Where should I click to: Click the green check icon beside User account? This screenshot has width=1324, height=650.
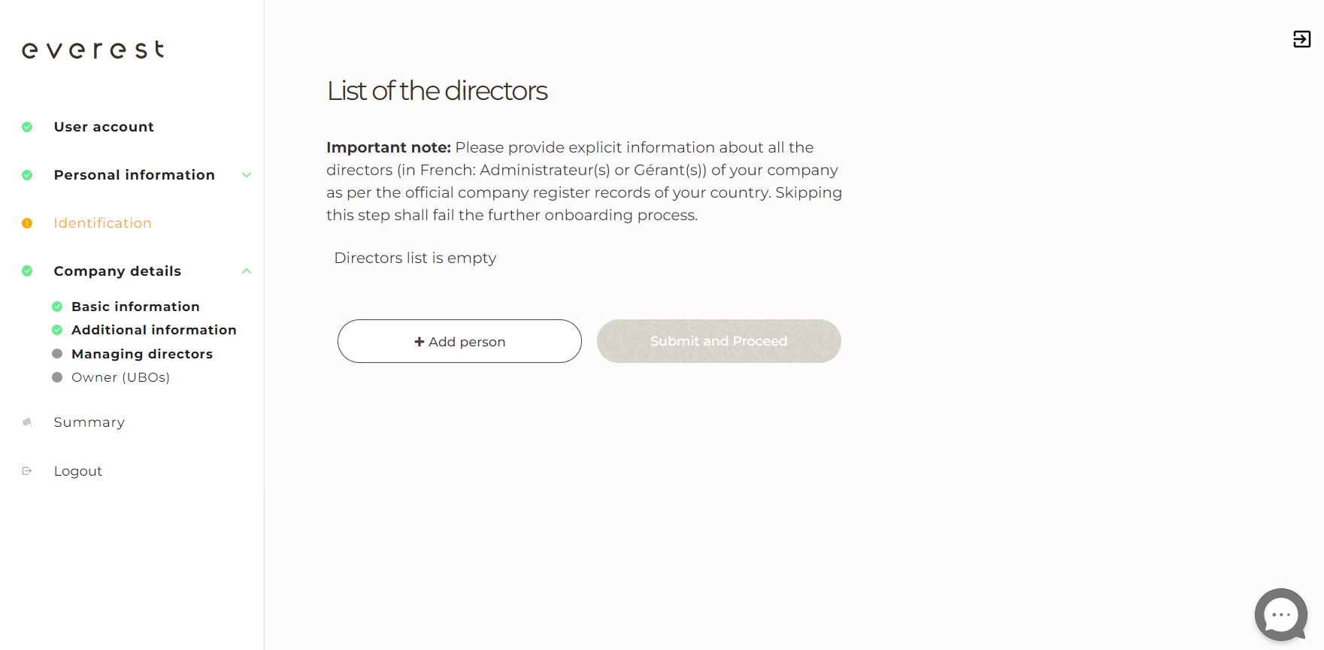tap(27, 126)
